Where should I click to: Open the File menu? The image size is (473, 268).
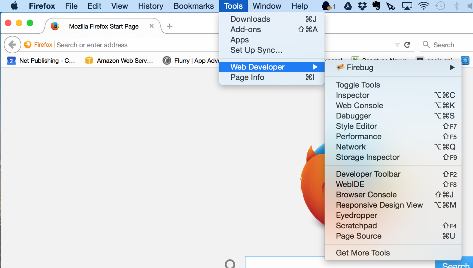click(71, 6)
